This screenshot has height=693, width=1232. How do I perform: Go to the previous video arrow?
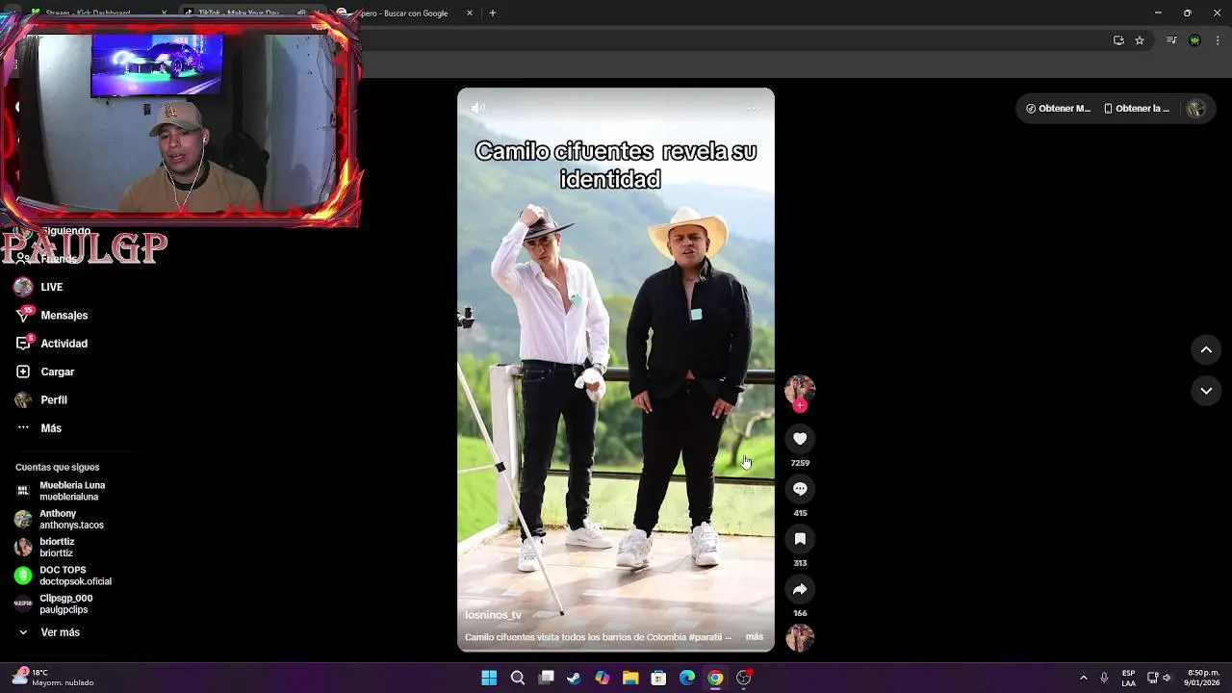tap(1206, 350)
